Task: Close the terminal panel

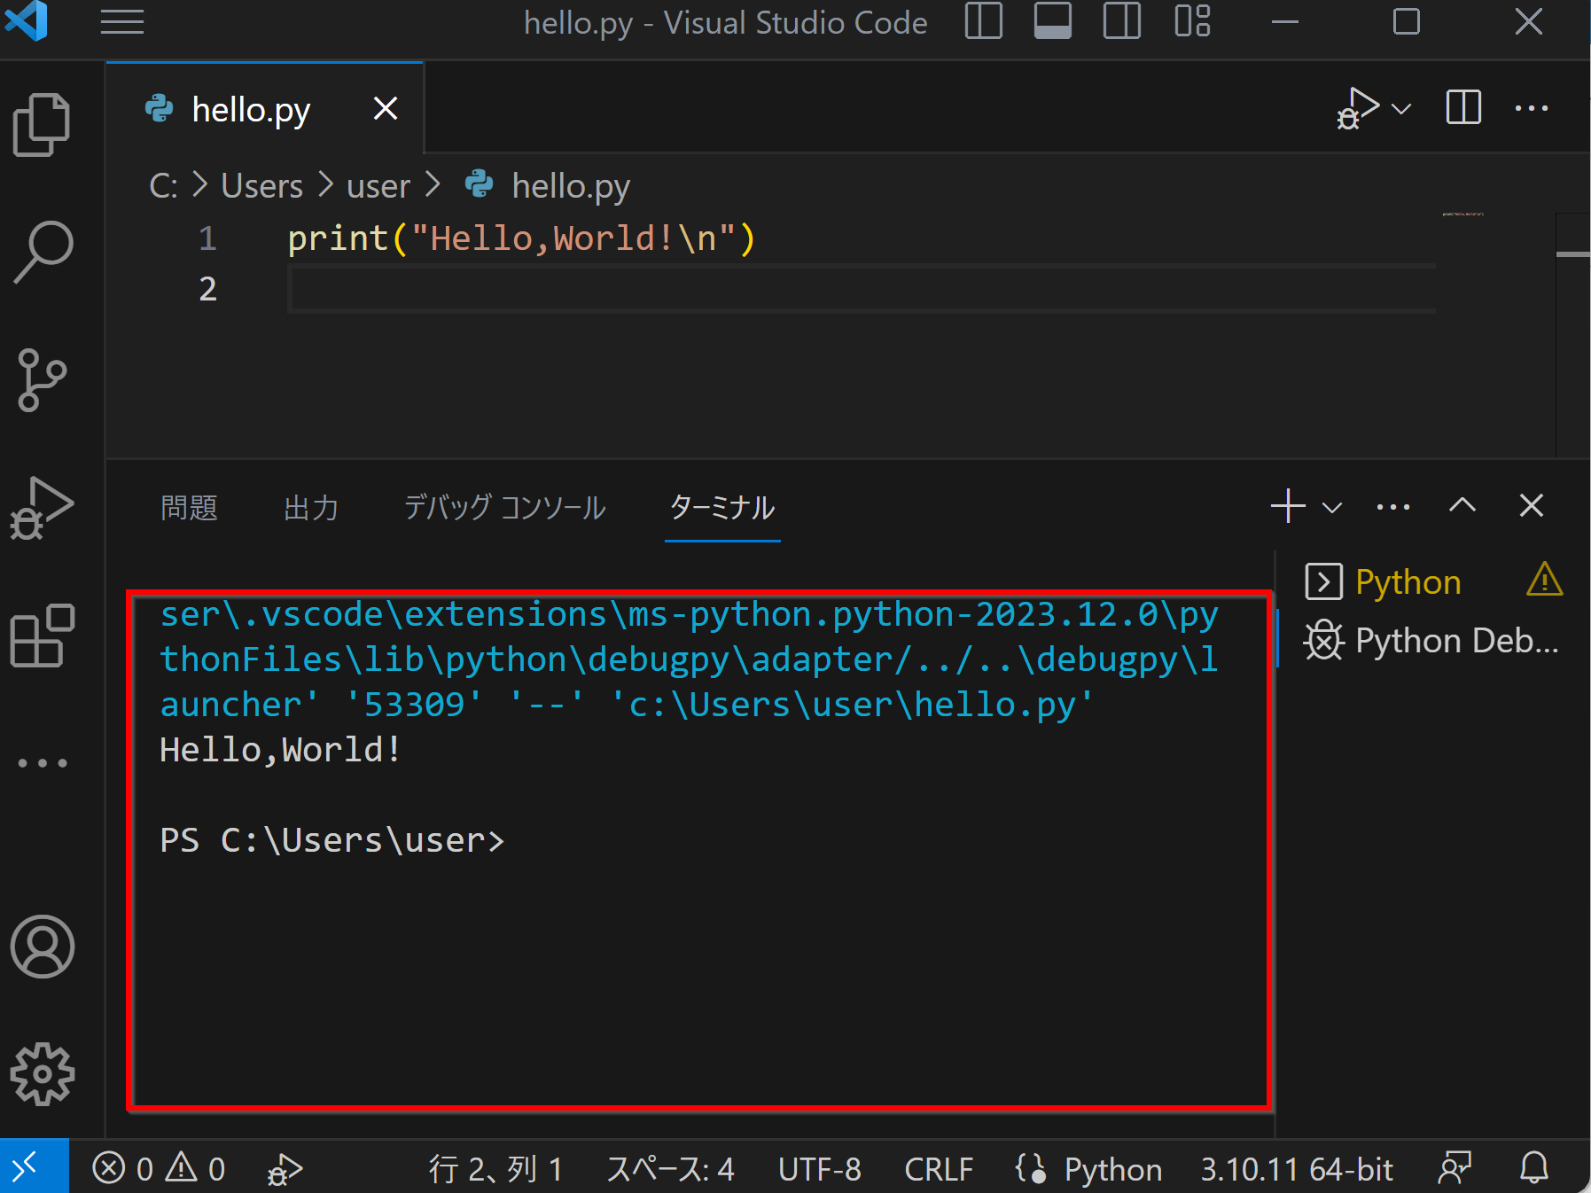Action: (x=1532, y=505)
